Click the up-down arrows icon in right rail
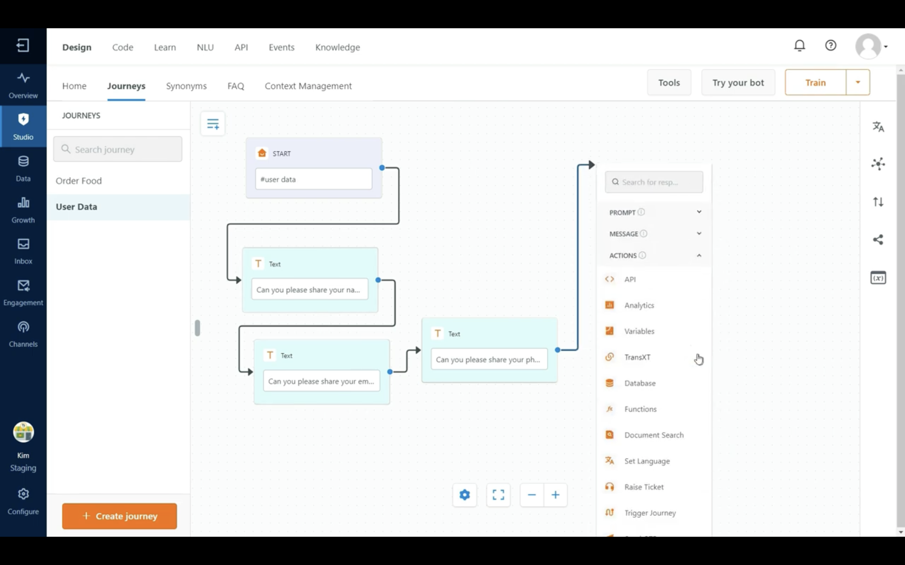Viewport: 905px width, 565px height. coord(878,202)
